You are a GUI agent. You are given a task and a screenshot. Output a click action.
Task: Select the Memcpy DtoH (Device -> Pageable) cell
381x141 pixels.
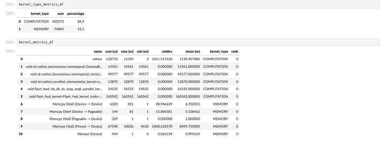click(76, 111)
